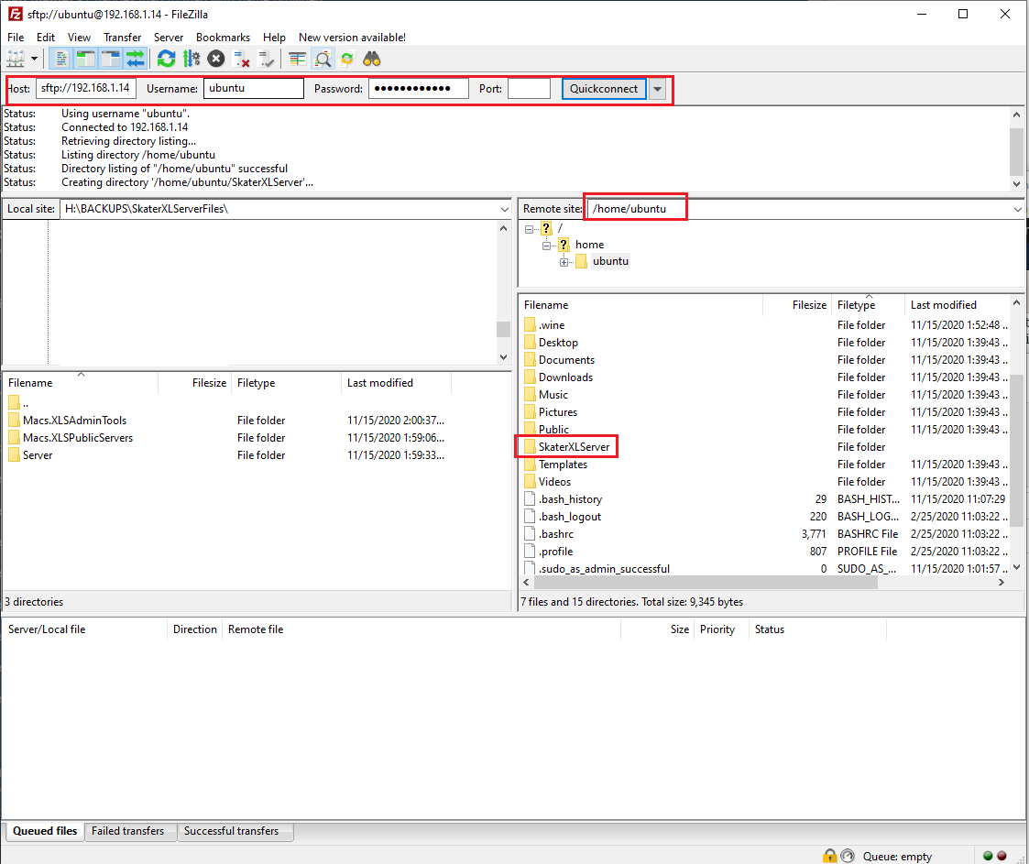
Task: Click the Port input field
Action: [x=529, y=88]
